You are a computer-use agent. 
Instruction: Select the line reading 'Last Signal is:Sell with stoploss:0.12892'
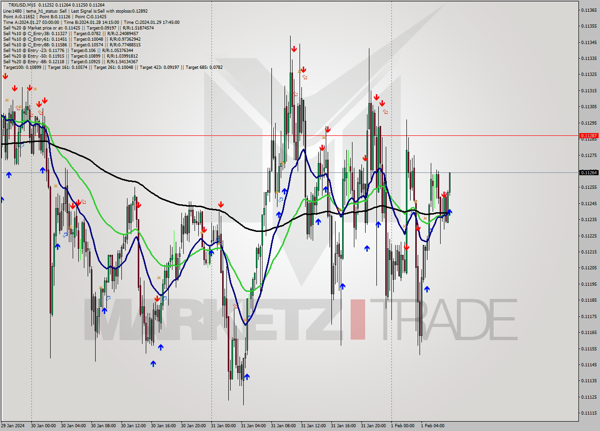pyautogui.click(x=108, y=11)
